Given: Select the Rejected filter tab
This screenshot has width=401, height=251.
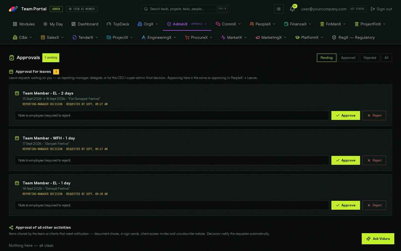Looking at the screenshot, I should 370,58.
